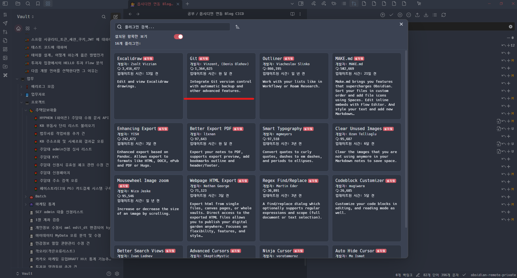Open a new tab with the plus button
Image resolution: width=517 pixels, height=278 pixels.
coord(187,4)
